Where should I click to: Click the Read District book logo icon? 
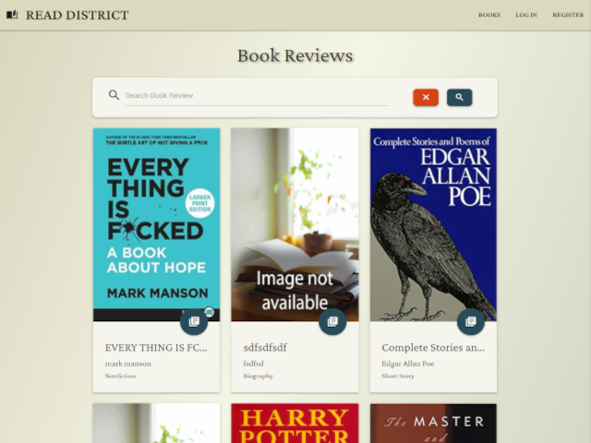coord(12,15)
